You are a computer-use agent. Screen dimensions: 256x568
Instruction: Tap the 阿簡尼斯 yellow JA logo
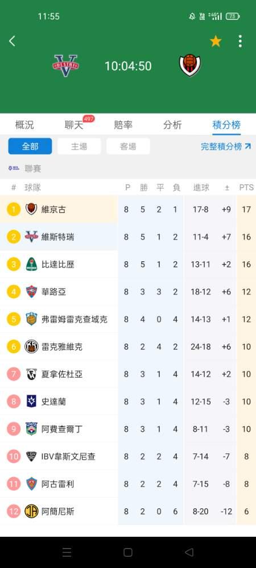(31, 512)
